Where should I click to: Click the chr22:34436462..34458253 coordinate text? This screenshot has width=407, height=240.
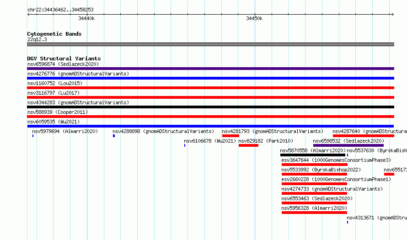[x=60, y=10]
